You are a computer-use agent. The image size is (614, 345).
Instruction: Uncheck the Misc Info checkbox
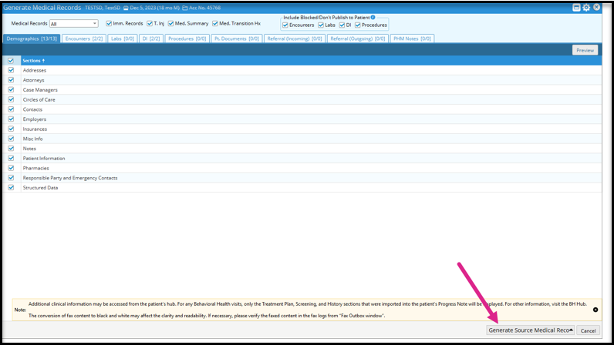pos(11,139)
